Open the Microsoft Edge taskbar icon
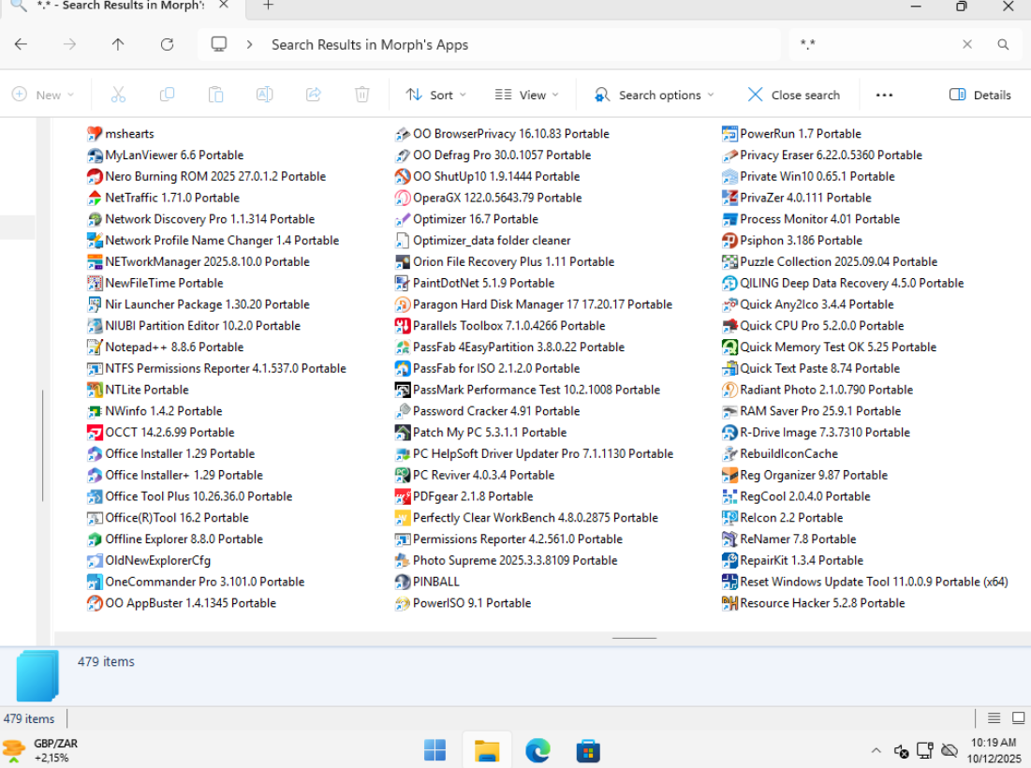Image resolution: width=1031 pixels, height=768 pixels. [537, 750]
